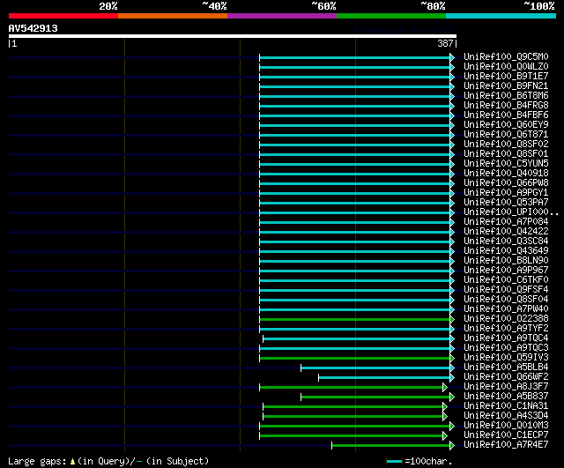
Task: Click the red 20% color legend segment
Action: [x=63, y=16]
